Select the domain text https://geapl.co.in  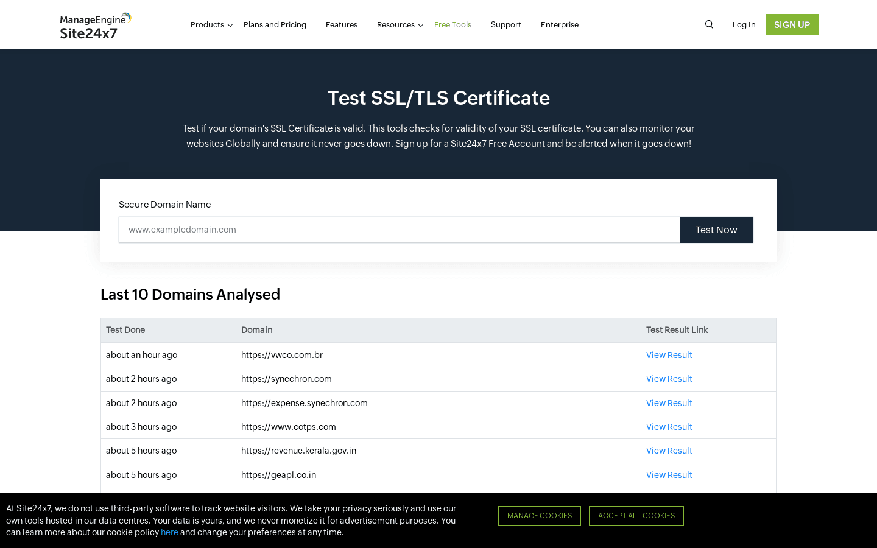click(x=278, y=475)
